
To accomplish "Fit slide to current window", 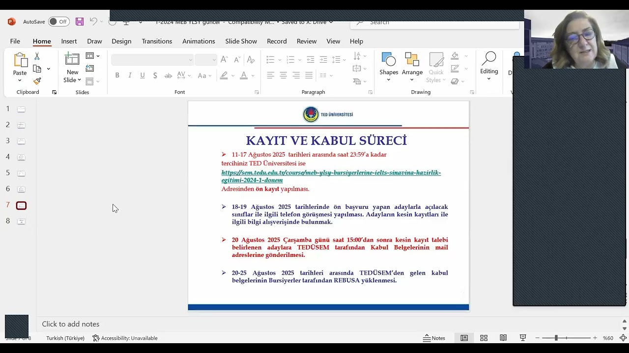I will [x=623, y=338].
